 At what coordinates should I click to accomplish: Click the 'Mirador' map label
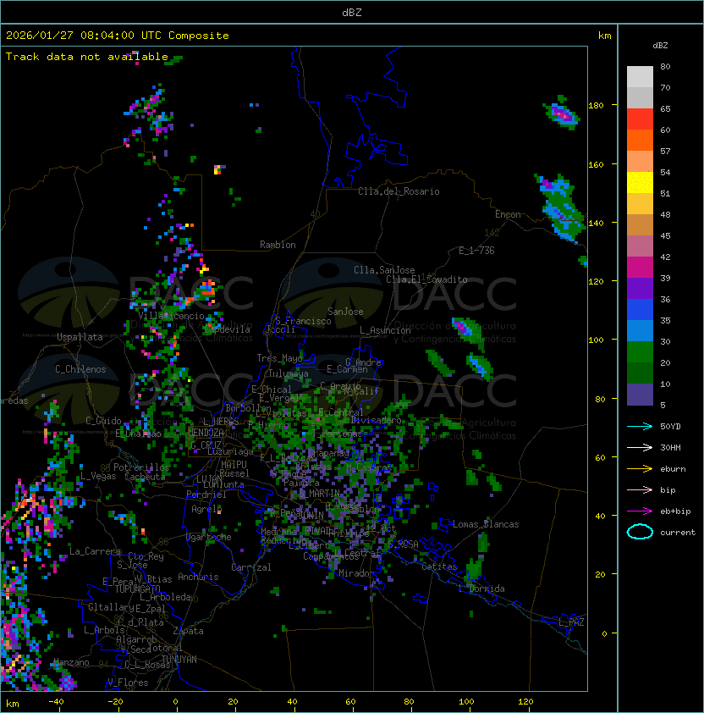[x=356, y=573]
